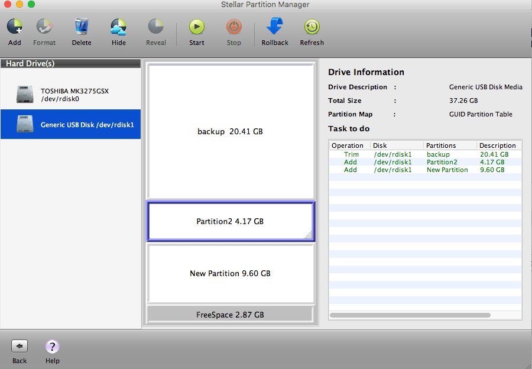This screenshot has width=532, height=369.
Task: Click the Hard Drive(s) panel header
Action: pos(70,63)
